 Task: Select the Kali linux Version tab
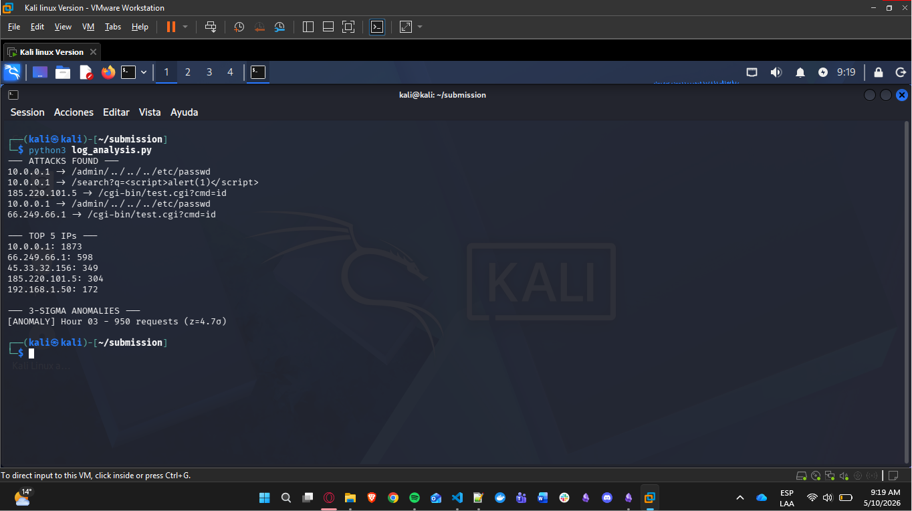coord(51,52)
